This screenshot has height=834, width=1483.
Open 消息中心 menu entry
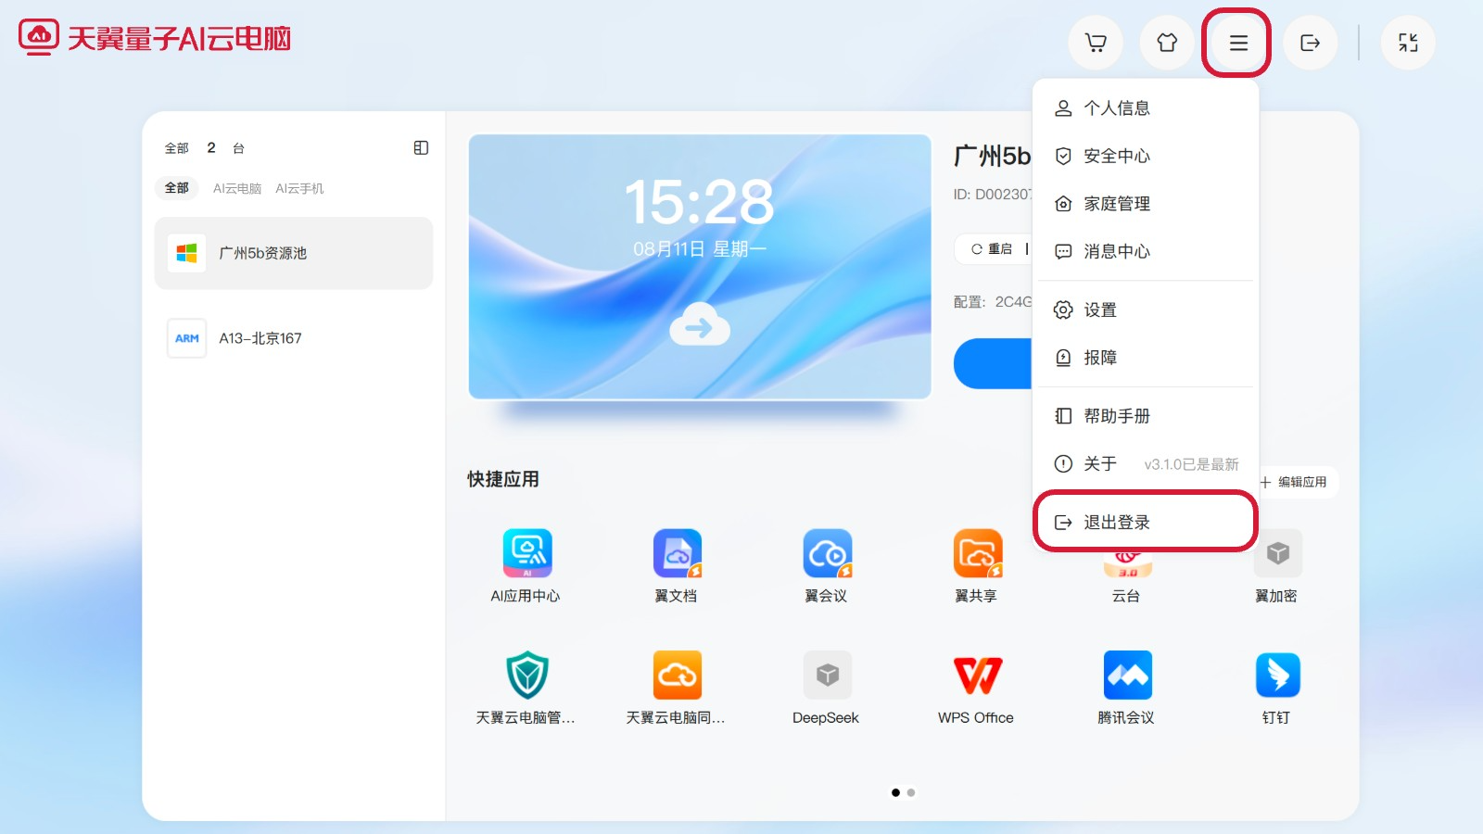1146,251
